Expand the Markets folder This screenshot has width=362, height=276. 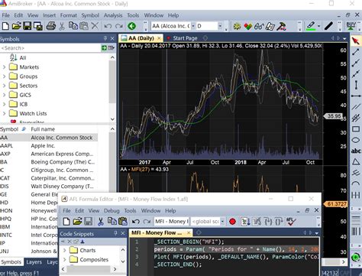click(x=4, y=67)
